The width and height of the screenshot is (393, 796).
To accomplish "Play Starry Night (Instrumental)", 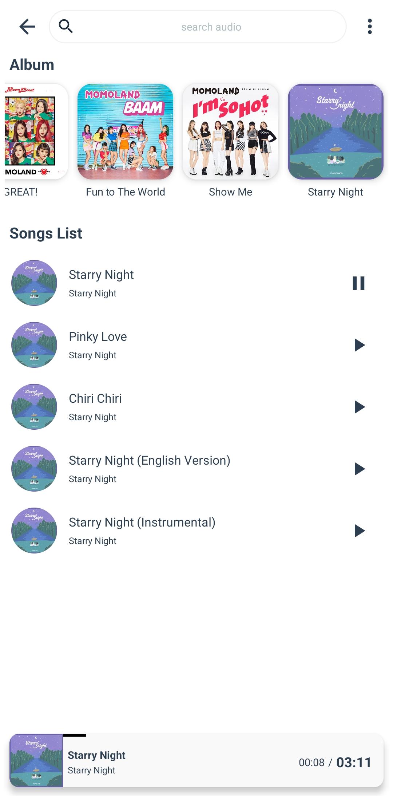I will click(359, 531).
